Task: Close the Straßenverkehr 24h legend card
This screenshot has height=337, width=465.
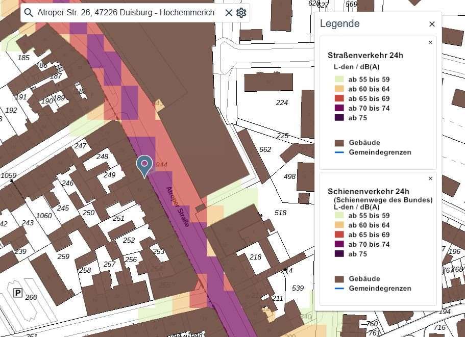Action: point(430,42)
